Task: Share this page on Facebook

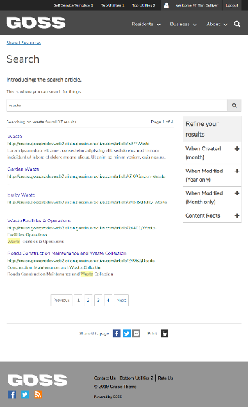Action: pos(116,333)
